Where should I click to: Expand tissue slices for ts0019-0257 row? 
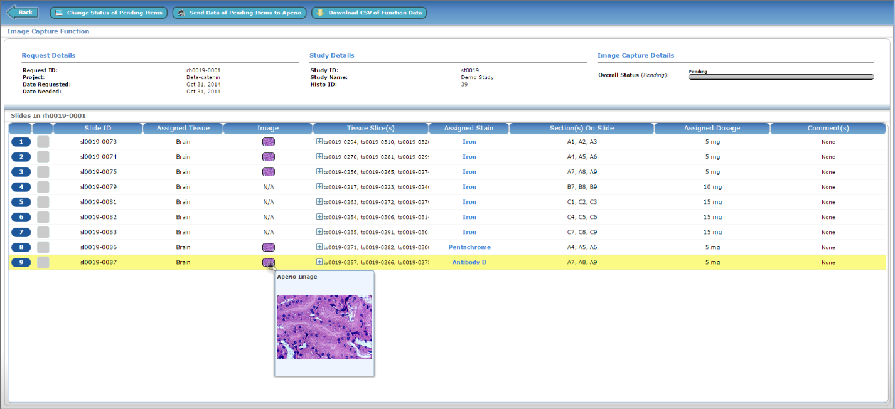(x=319, y=262)
